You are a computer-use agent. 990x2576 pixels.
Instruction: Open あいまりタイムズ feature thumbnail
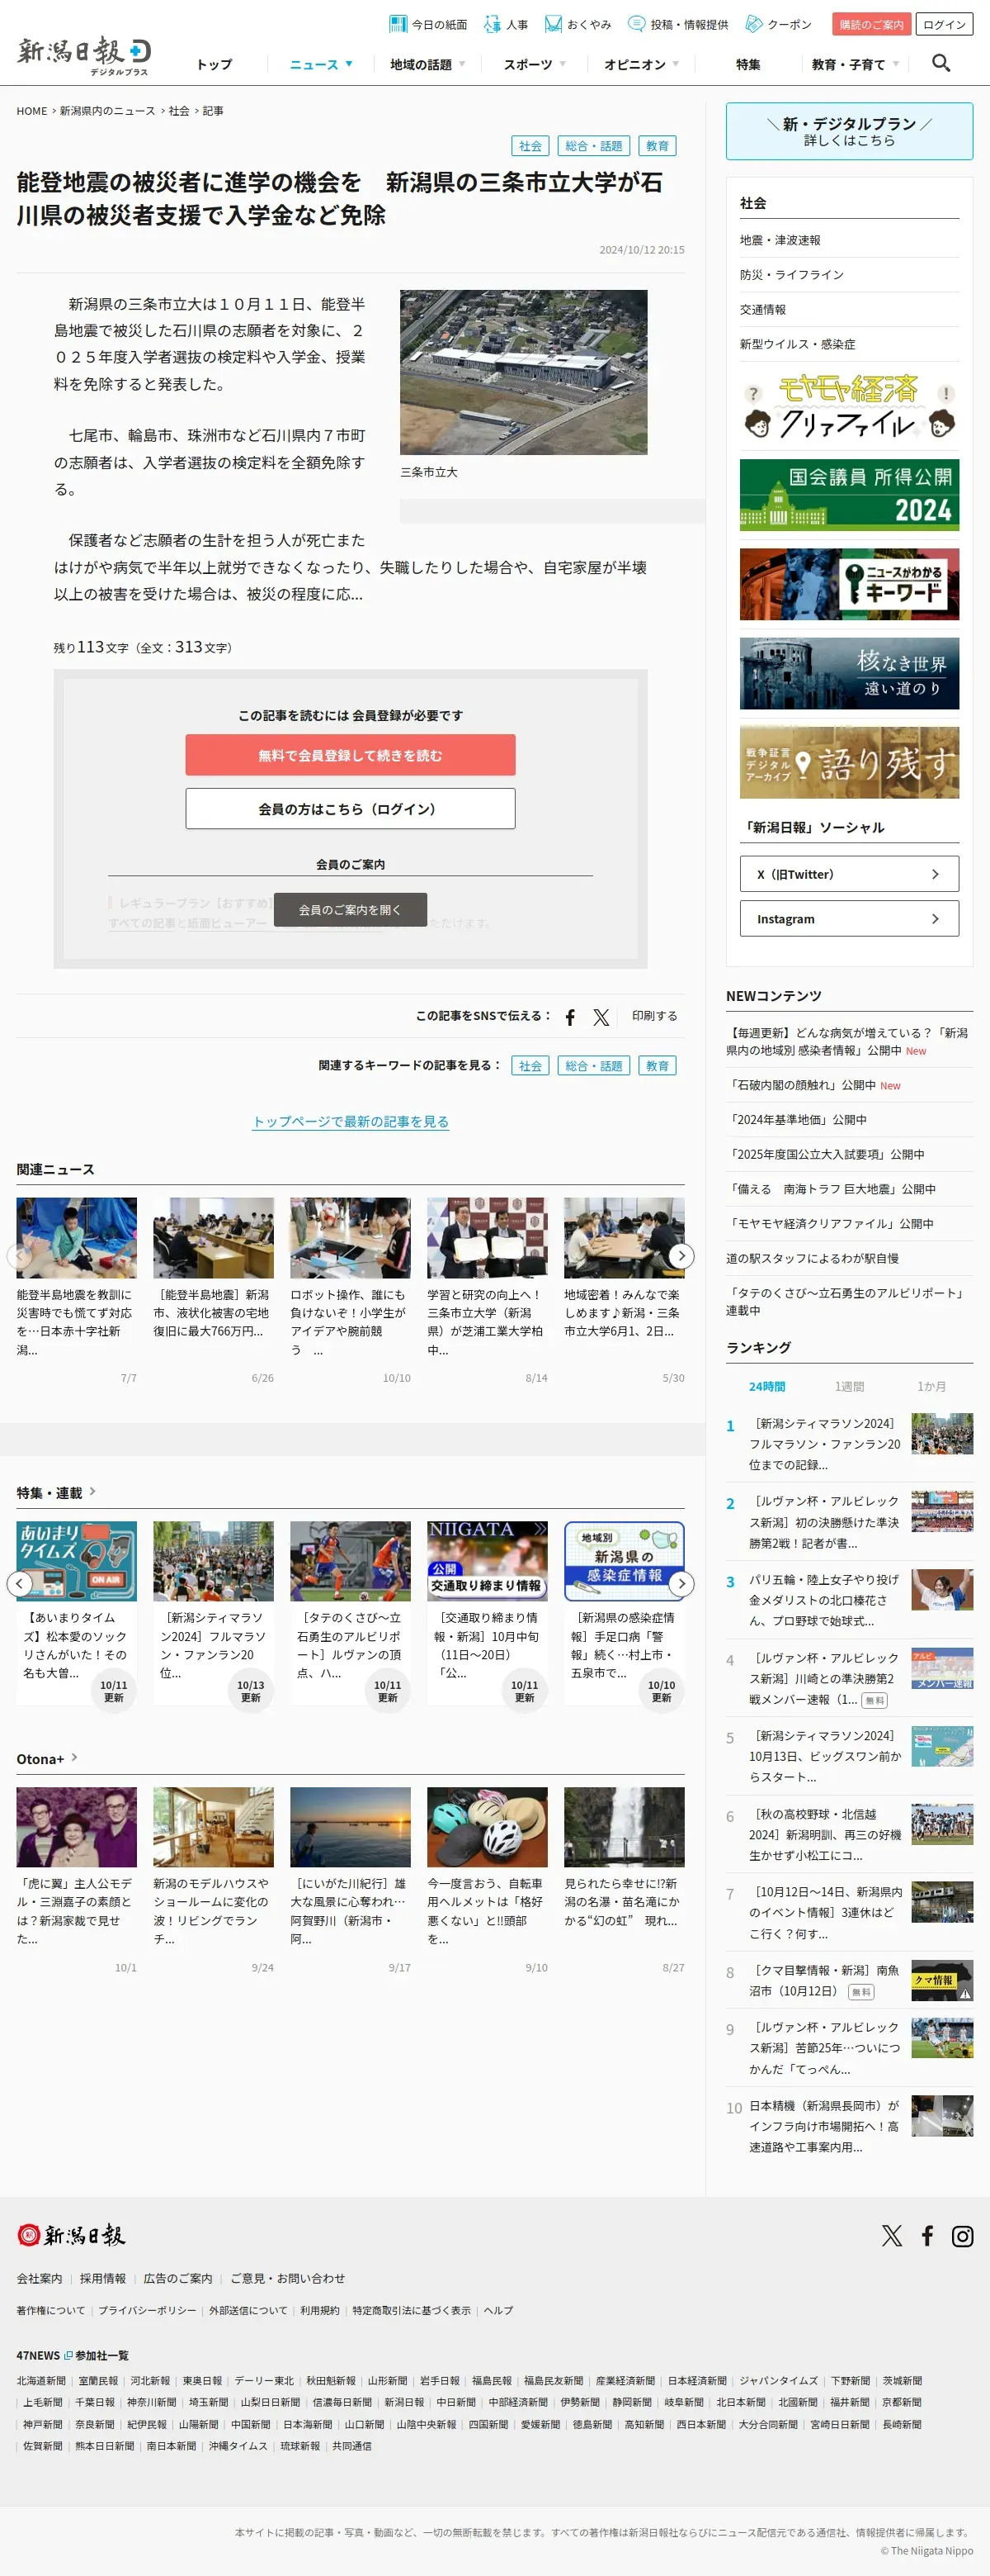tap(77, 1561)
